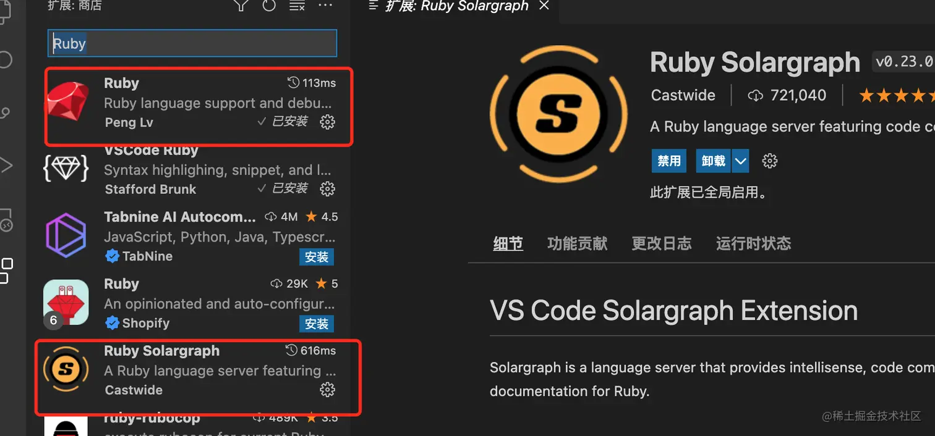The width and height of the screenshot is (935, 436).
Task: Open the Search activity bar icon
Action: (x=6, y=60)
